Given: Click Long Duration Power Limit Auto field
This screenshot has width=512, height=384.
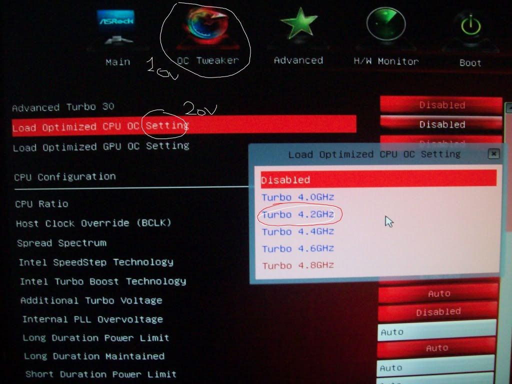Looking at the screenshot, I should (436, 331).
